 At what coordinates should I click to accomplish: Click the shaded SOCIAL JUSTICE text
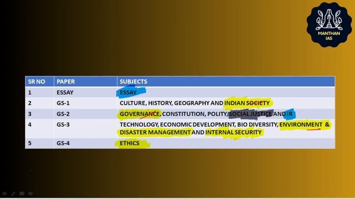pos(251,114)
